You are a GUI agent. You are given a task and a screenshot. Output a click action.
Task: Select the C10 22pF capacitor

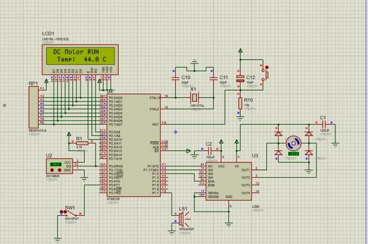(175, 78)
